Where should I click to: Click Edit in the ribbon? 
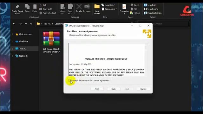(134, 9)
